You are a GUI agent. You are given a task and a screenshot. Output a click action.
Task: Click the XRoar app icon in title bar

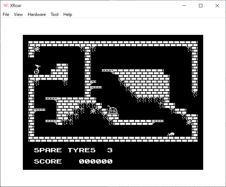[x=6, y=6]
